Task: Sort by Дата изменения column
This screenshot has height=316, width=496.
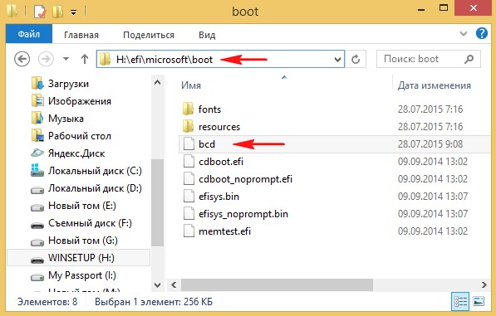Action: (x=434, y=85)
